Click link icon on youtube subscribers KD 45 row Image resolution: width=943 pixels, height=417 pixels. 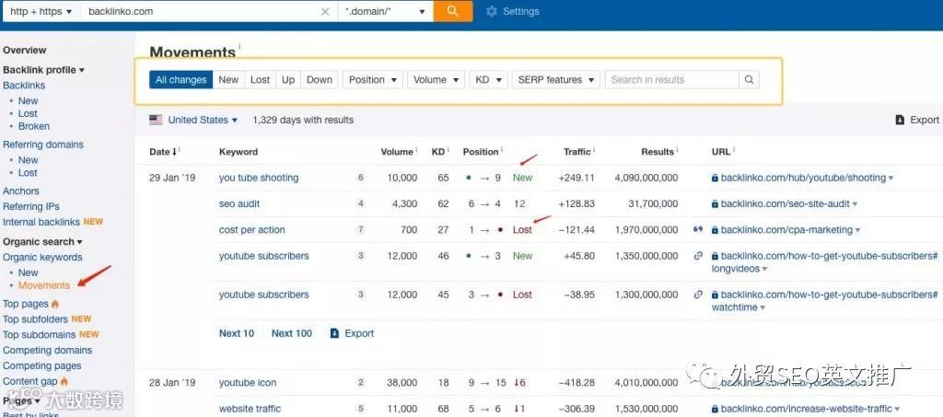(x=698, y=295)
